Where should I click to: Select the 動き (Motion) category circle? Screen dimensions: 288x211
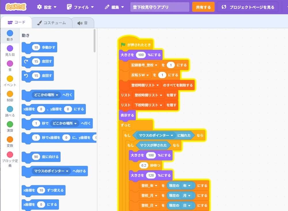tap(10, 33)
